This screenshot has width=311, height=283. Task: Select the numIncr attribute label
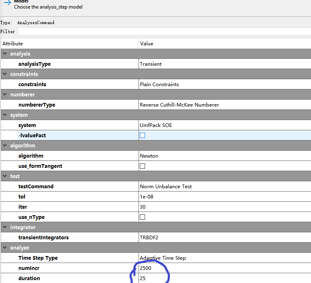pos(29,268)
